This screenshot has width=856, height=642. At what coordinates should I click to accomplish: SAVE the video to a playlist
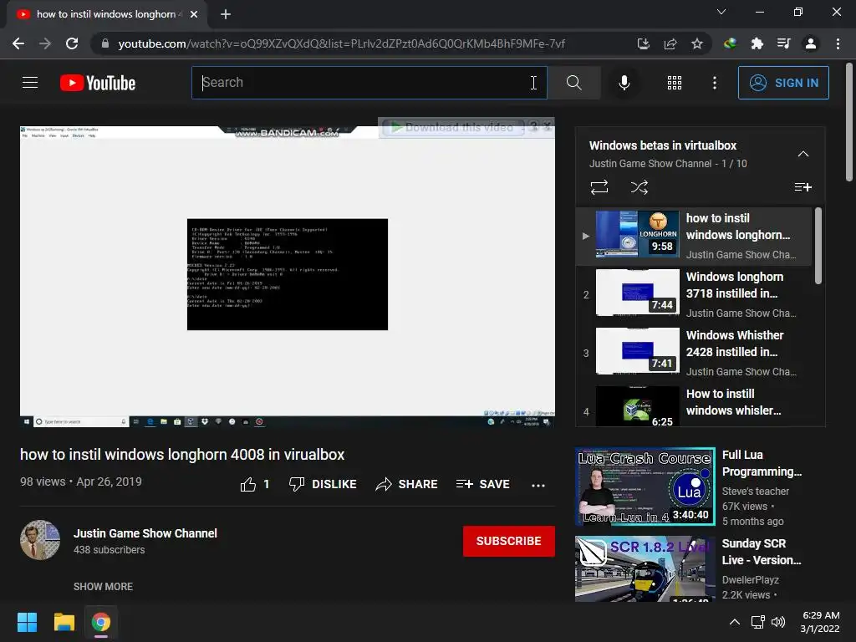(482, 484)
